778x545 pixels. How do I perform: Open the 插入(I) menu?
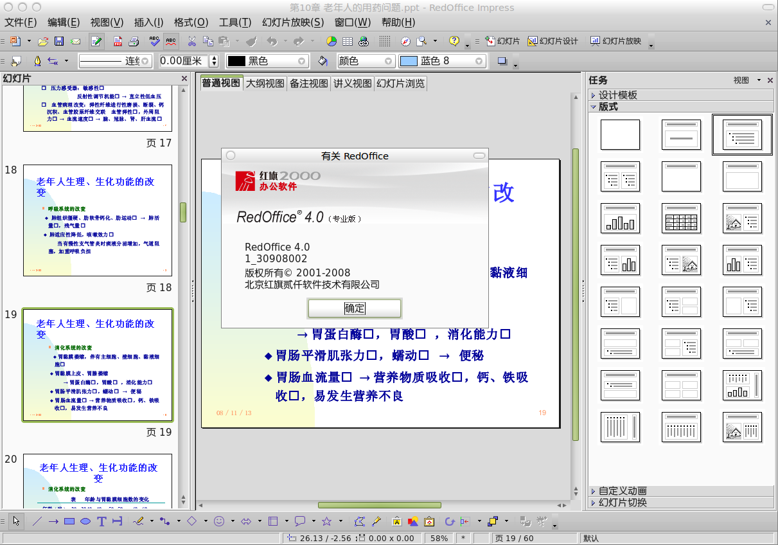click(x=148, y=22)
